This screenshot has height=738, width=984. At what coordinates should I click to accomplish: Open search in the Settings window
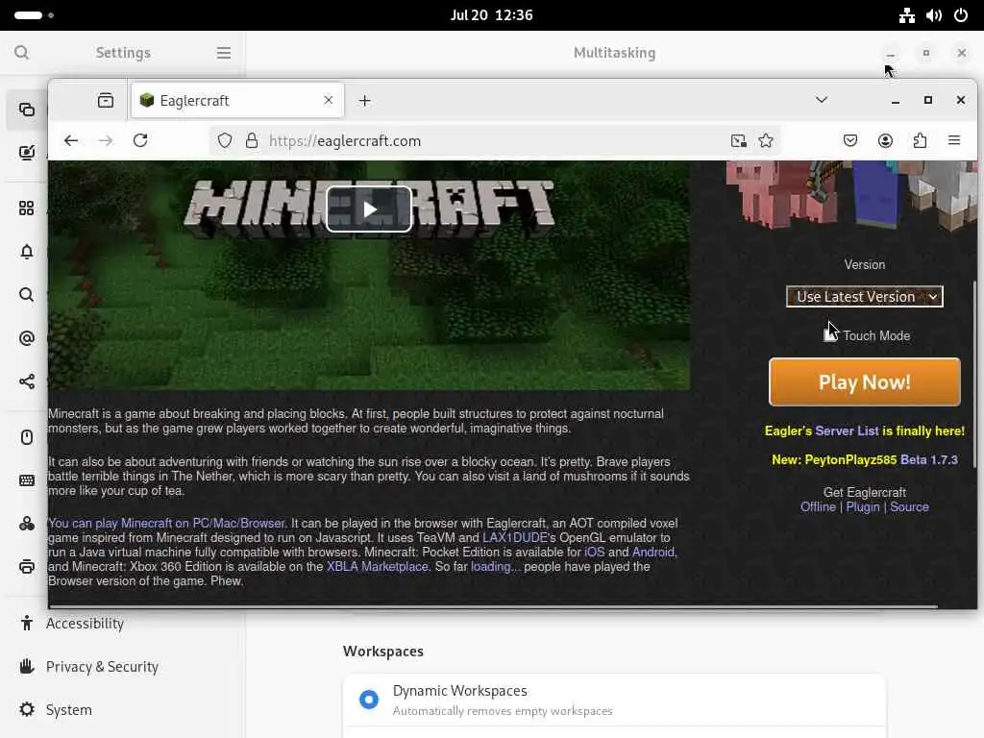pyautogui.click(x=21, y=52)
